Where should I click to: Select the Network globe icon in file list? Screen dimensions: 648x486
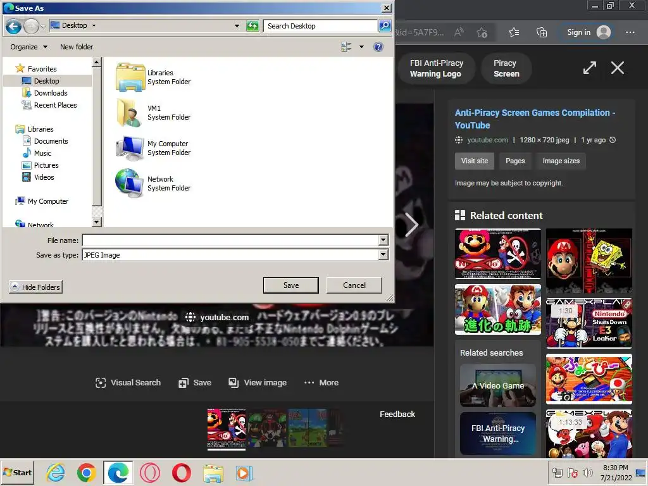coord(129,183)
